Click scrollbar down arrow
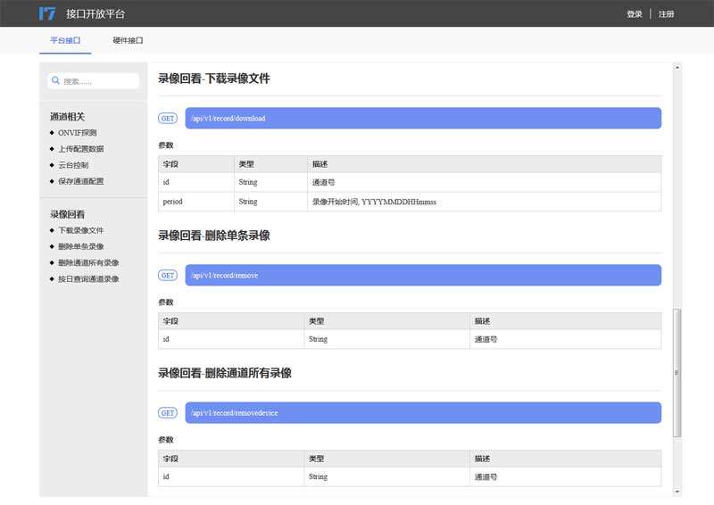714x505 pixels. pyautogui.click(x=677, y=491)
